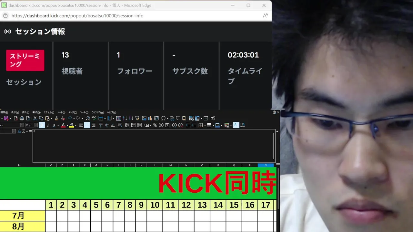The height and width of the screenshot is (232, 413).
Task: Format as percent icon
Action: click(155, 125)
